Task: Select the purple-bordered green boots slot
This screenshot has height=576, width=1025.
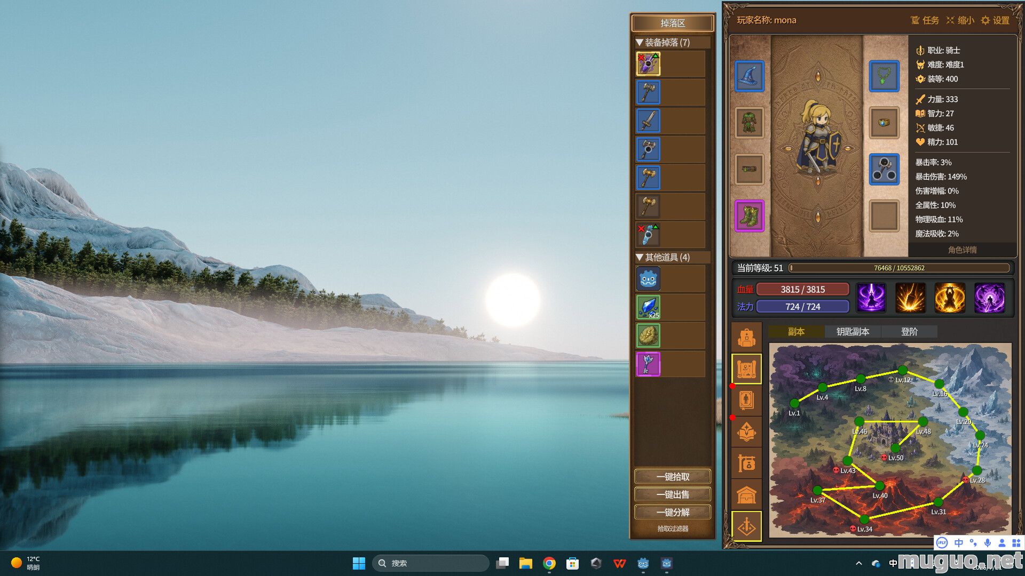Action: (749, 216)
